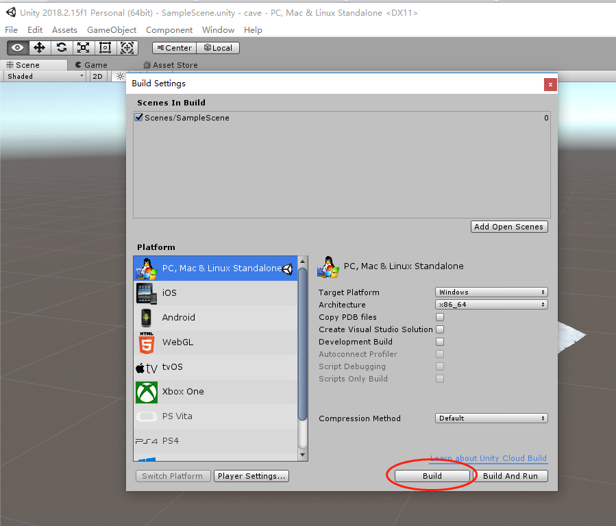Click platform list scroll up arrow
Viewport: 616px width, 526px height.
[x=302, y=261]
